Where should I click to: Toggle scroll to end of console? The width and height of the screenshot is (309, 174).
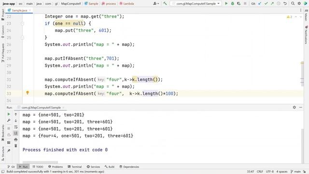16,133
